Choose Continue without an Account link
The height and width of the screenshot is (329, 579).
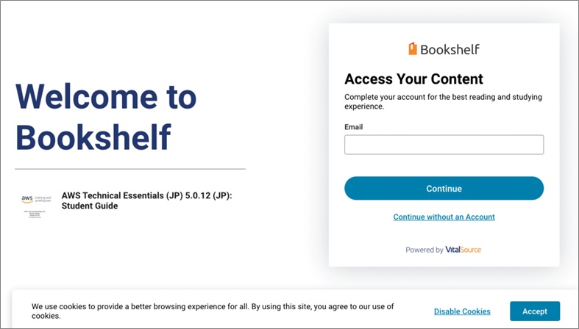pyautogui.click(x=444, y=217)
